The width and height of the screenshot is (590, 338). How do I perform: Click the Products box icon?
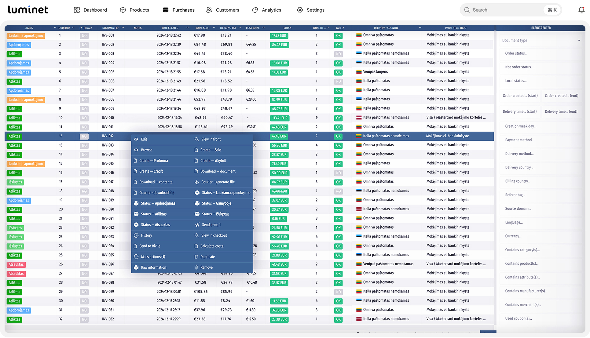coord(123,10)
